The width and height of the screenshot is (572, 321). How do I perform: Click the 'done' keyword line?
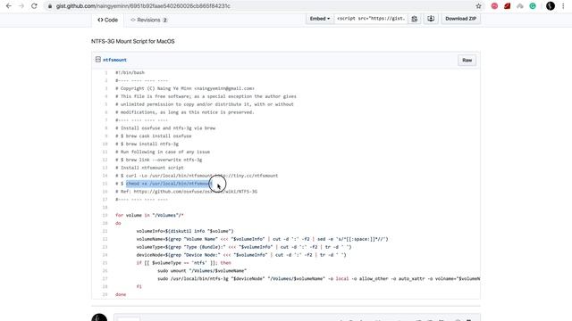coord(121,294)
